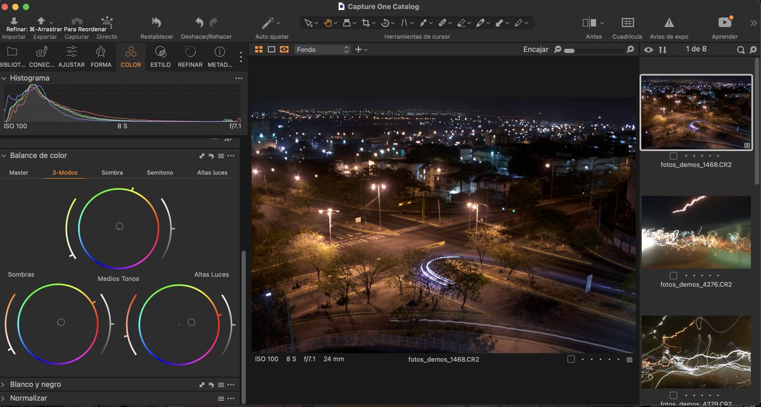Open the Cuadrícula grid view
Viewport: 761px width, 407px height.
click(x=627, y=23)
